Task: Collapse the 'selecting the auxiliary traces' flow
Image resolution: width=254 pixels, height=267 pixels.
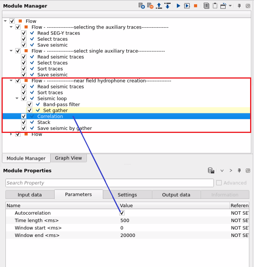Action: (11, 27)
